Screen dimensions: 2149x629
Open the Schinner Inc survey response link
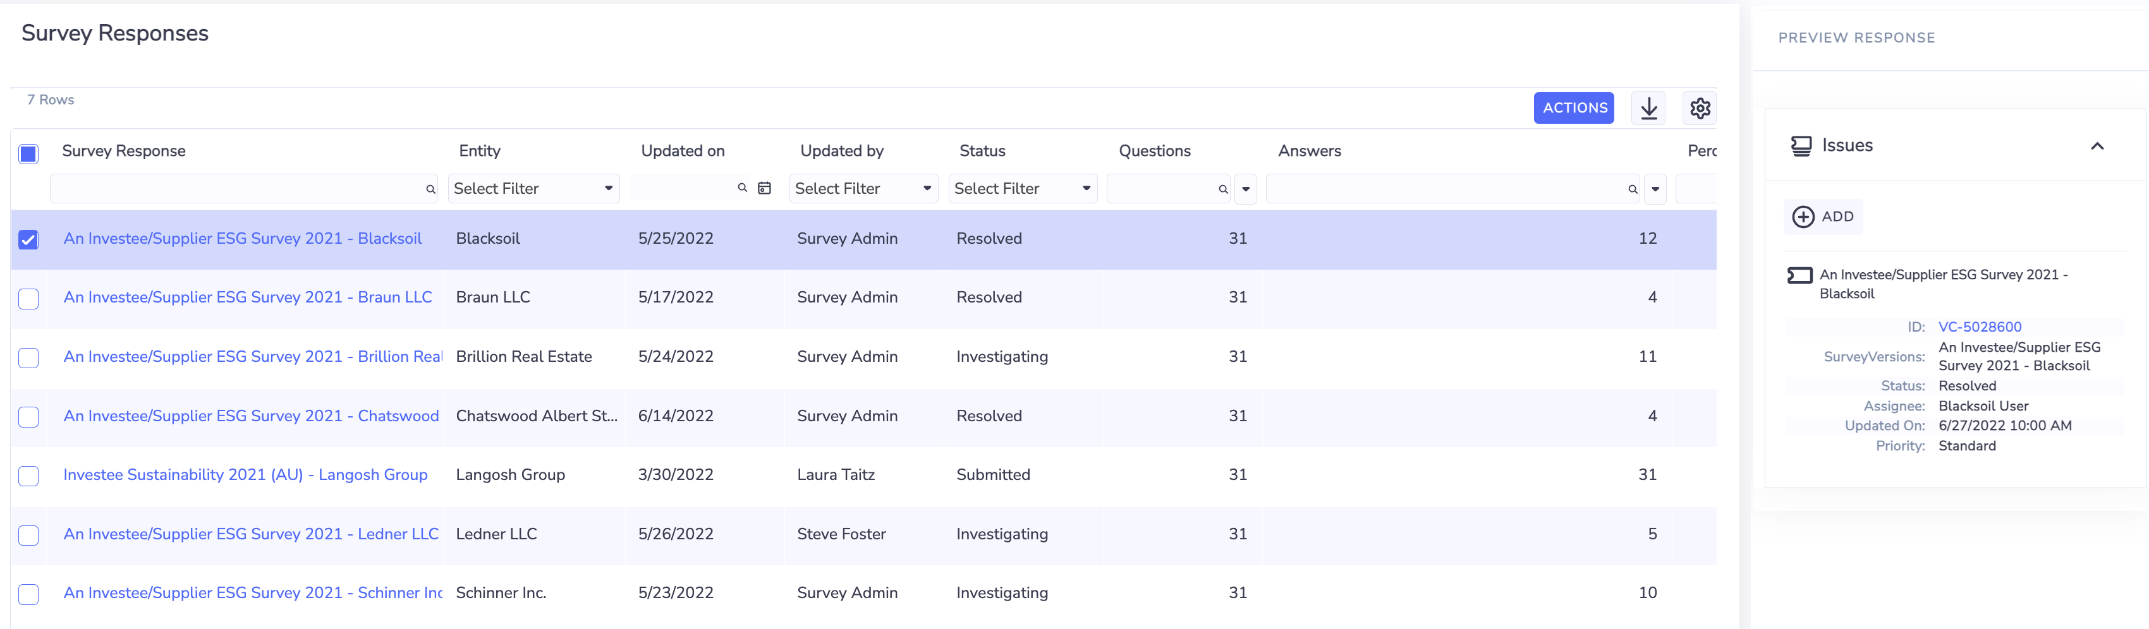click(x=253, y=593)
